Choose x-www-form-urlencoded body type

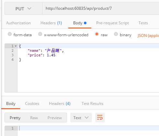tap(40, 34)
